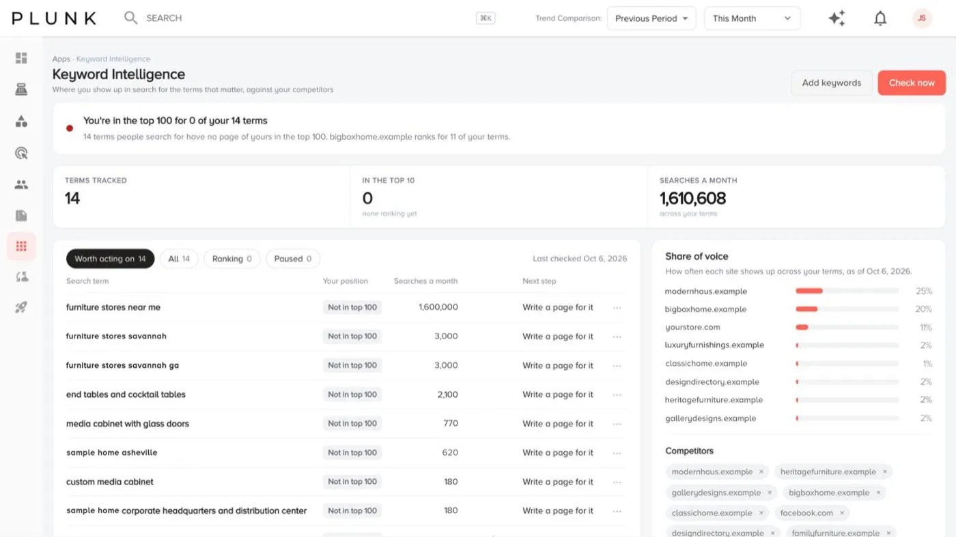
Task: Show the 'Paused 0' tab
Action: tap(293, 259)
